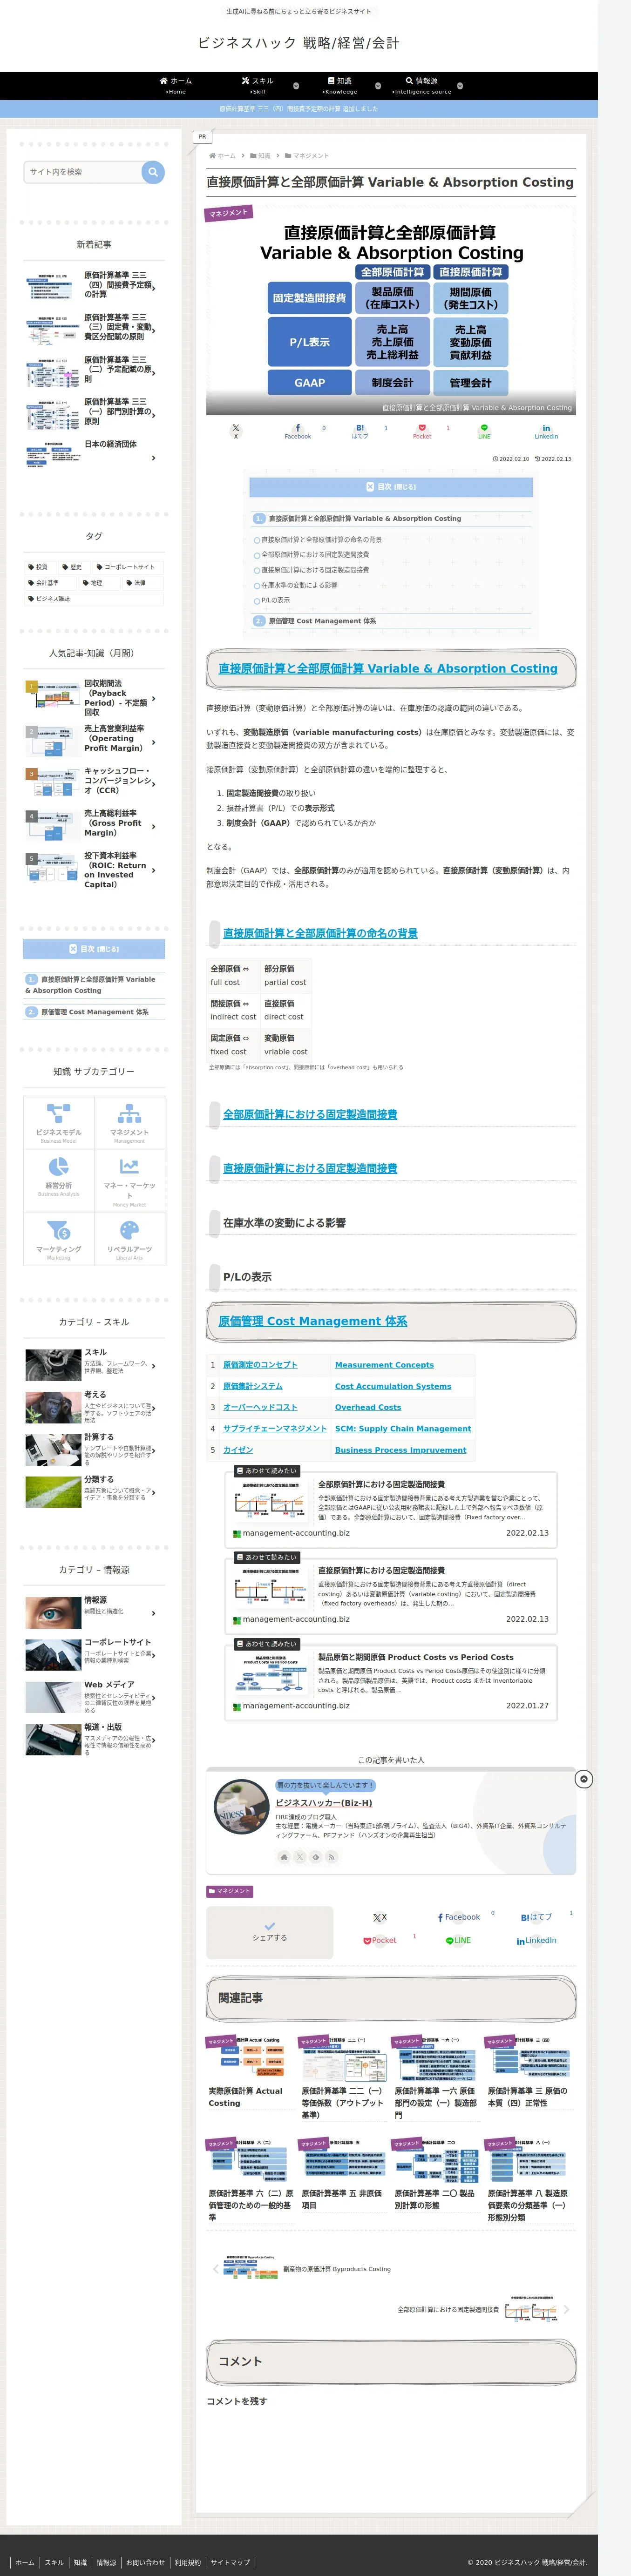Click LINE share button near article bottom

458,1940
